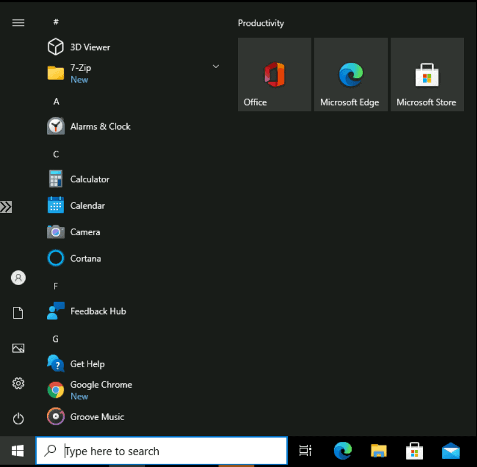477x467 pixels.
Task: Click the Type here to search box
Action: point(170,451)
